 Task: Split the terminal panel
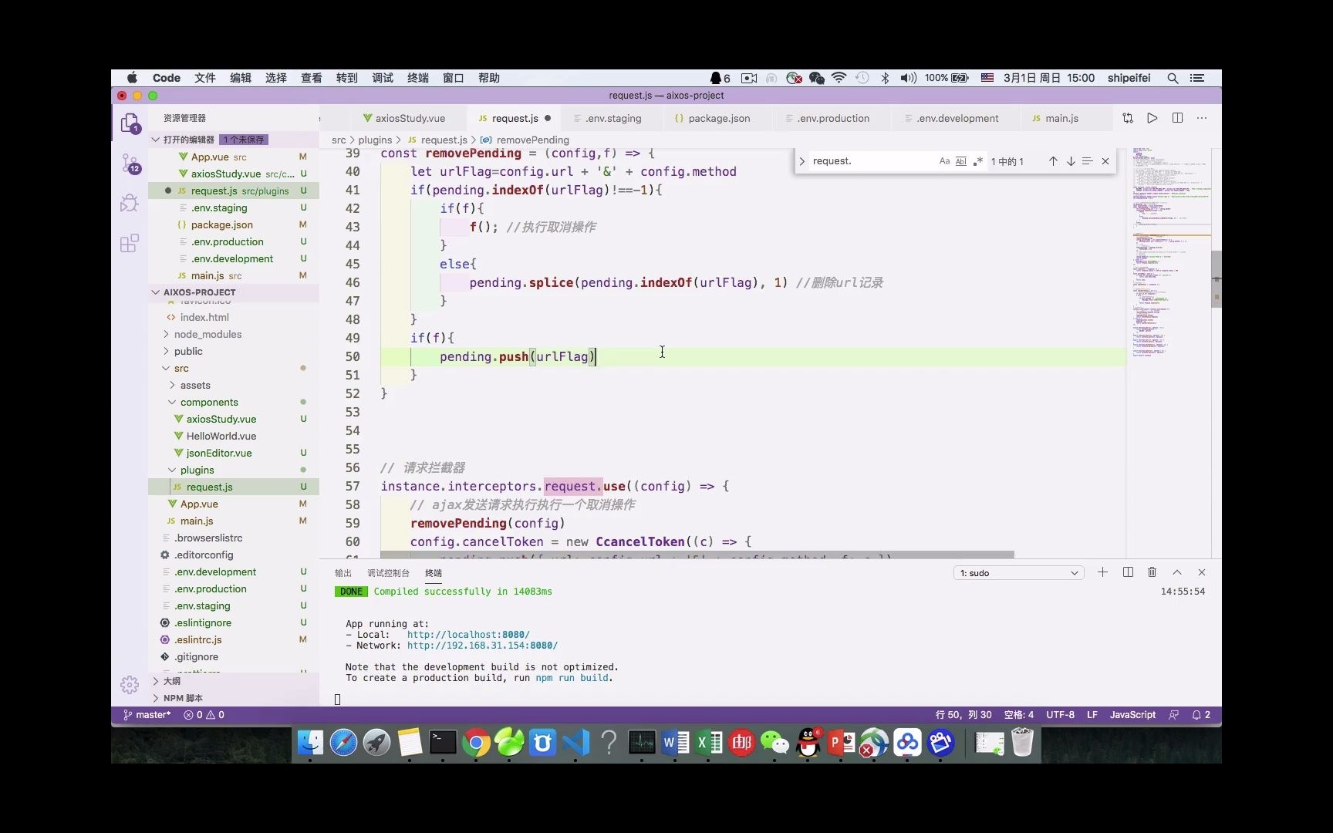tap(1128, 572)
